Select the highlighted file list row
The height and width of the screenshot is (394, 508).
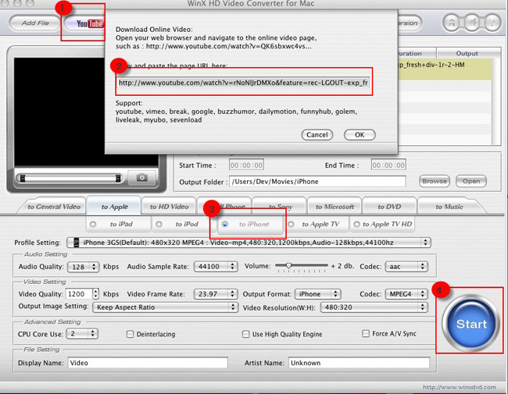pyautogui.click(x=445, y=69)
